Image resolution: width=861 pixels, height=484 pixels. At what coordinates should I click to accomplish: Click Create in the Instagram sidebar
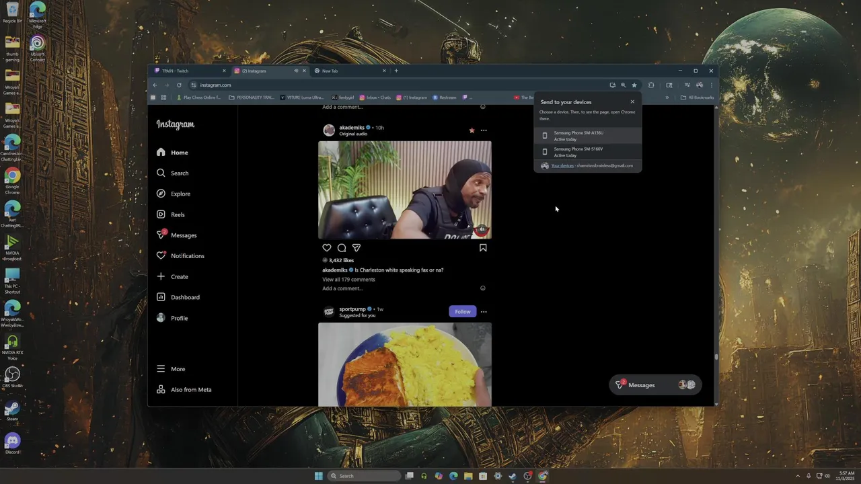click(172, 276)
